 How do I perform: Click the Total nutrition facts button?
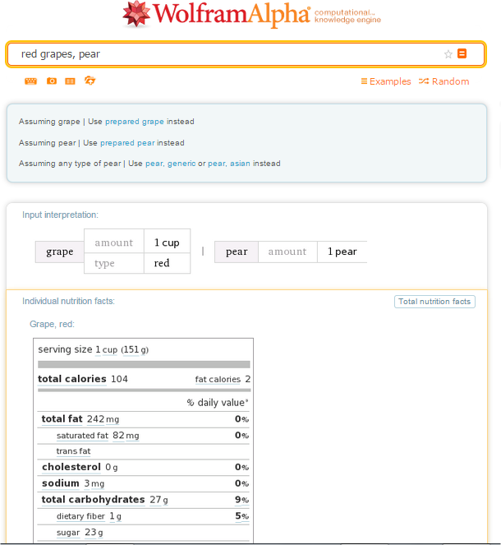tap(434, 302)
